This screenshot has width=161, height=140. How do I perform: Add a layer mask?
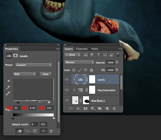pos(85,109)
